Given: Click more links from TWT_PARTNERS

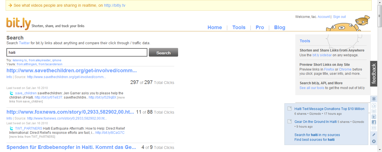Looking at the screenshot, I should (32, 137).
